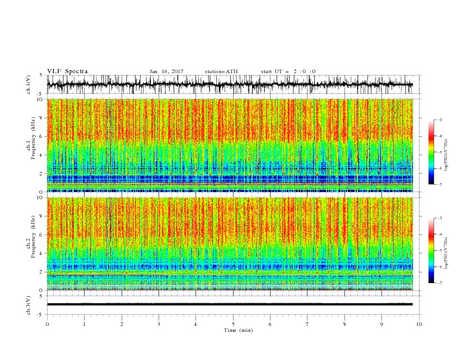Click the lower color scale bar beside ch.2
The height and width of the screenshot is (364, 472).
[x=431, y=250]
